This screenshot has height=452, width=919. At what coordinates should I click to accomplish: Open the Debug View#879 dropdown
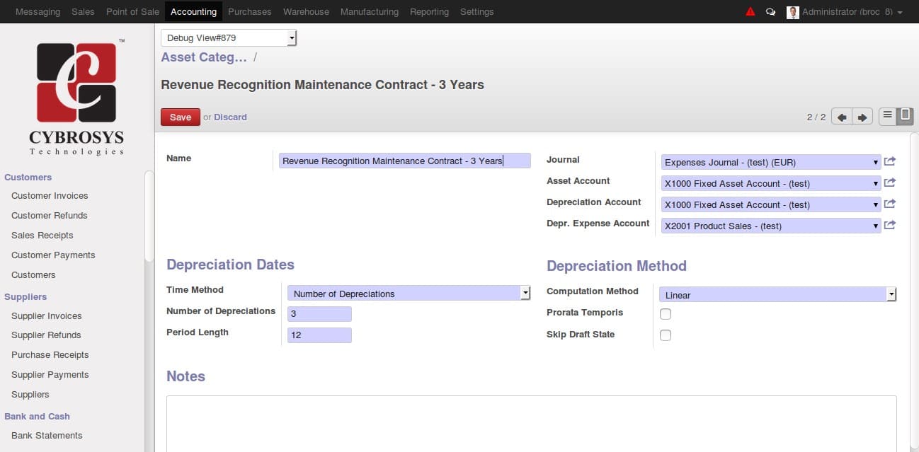[229, 38]
